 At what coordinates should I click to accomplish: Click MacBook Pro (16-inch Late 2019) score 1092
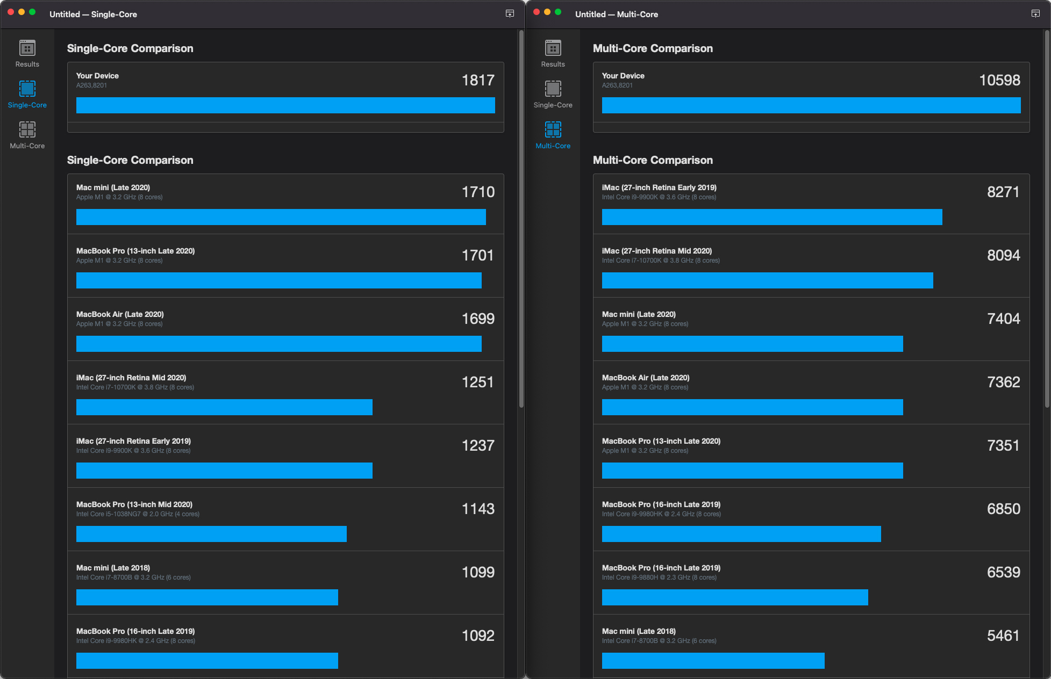(478, 635)
